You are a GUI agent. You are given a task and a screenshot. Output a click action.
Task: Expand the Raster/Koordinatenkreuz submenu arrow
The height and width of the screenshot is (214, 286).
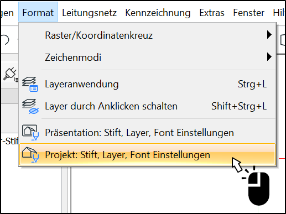269,35
